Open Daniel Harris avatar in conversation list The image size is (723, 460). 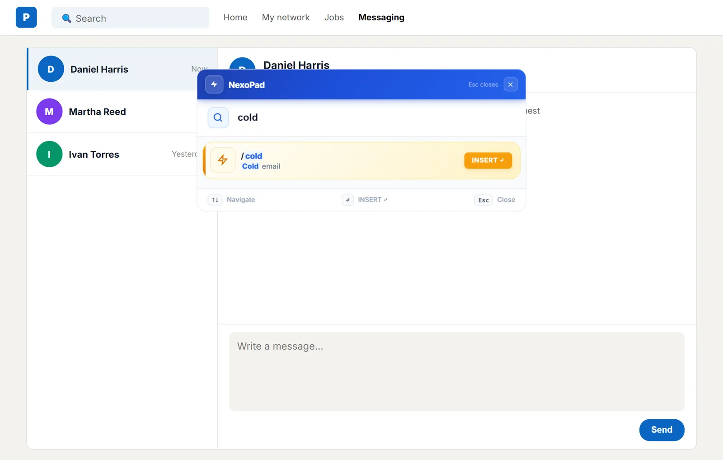51,69
